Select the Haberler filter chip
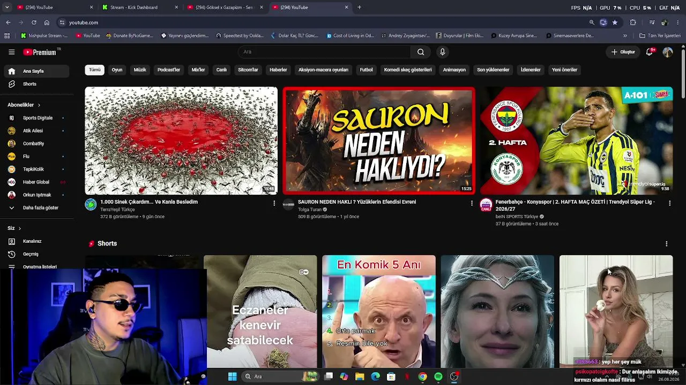 coord(278,70)
